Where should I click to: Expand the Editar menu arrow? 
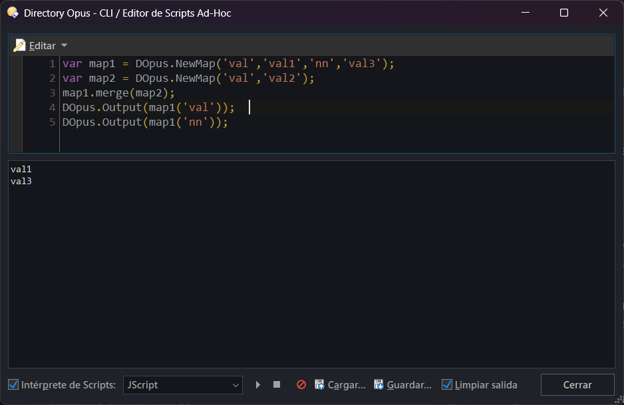(x=64, y=46)
